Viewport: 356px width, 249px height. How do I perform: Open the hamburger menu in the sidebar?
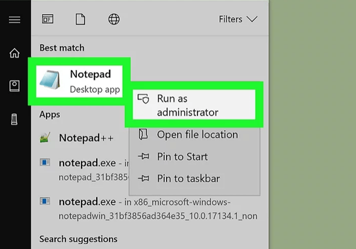point(15,20)
